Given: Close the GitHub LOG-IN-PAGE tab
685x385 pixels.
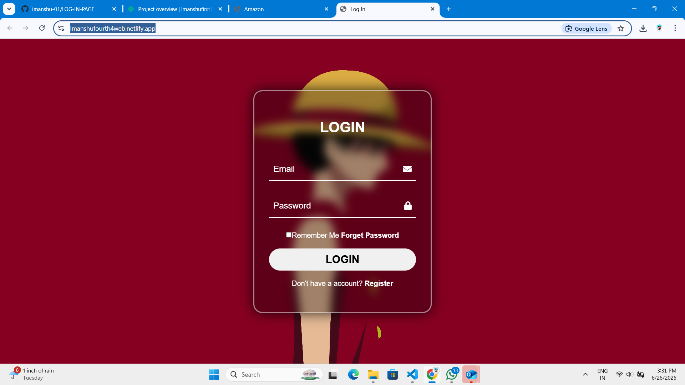Looking at the screenshot, I should pyautogui.click(x=114, y=9).
